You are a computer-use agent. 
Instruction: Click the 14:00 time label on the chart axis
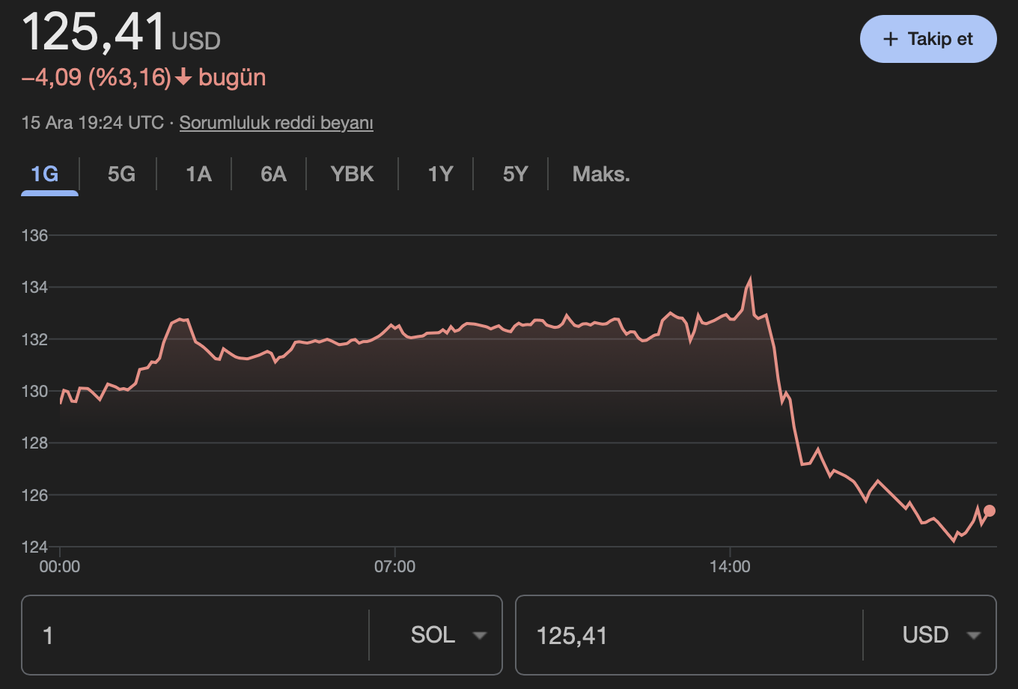(x=730, y=567)
